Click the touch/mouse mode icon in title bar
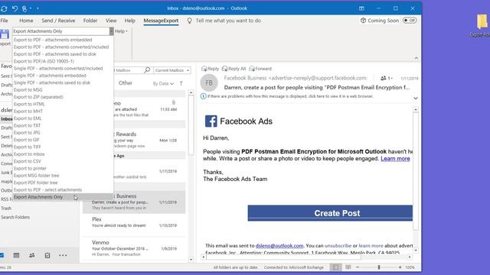This screenshot has width=490, height=275. 24,8
